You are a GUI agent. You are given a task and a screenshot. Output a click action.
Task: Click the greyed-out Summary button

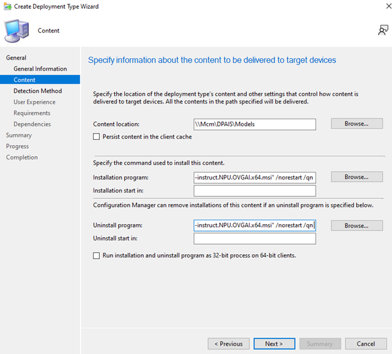coord(320,344)
